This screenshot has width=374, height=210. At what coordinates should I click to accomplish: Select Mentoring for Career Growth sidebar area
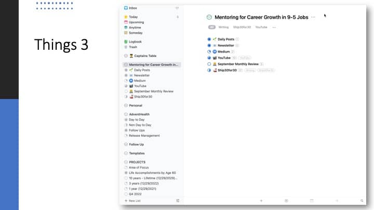pyautogui.click(x=152, y=64)
